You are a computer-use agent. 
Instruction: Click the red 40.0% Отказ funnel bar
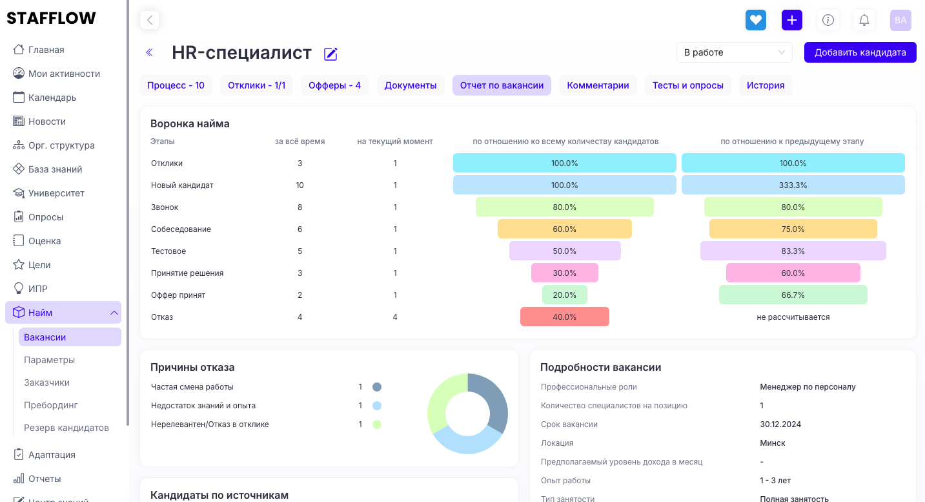[x=564, y=317]
